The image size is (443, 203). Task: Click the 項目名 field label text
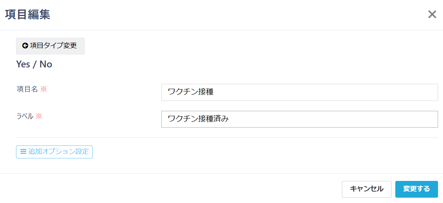pyautogui.click(x=27, y=89)
